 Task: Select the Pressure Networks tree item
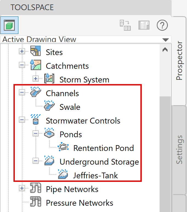click(80, 203)
